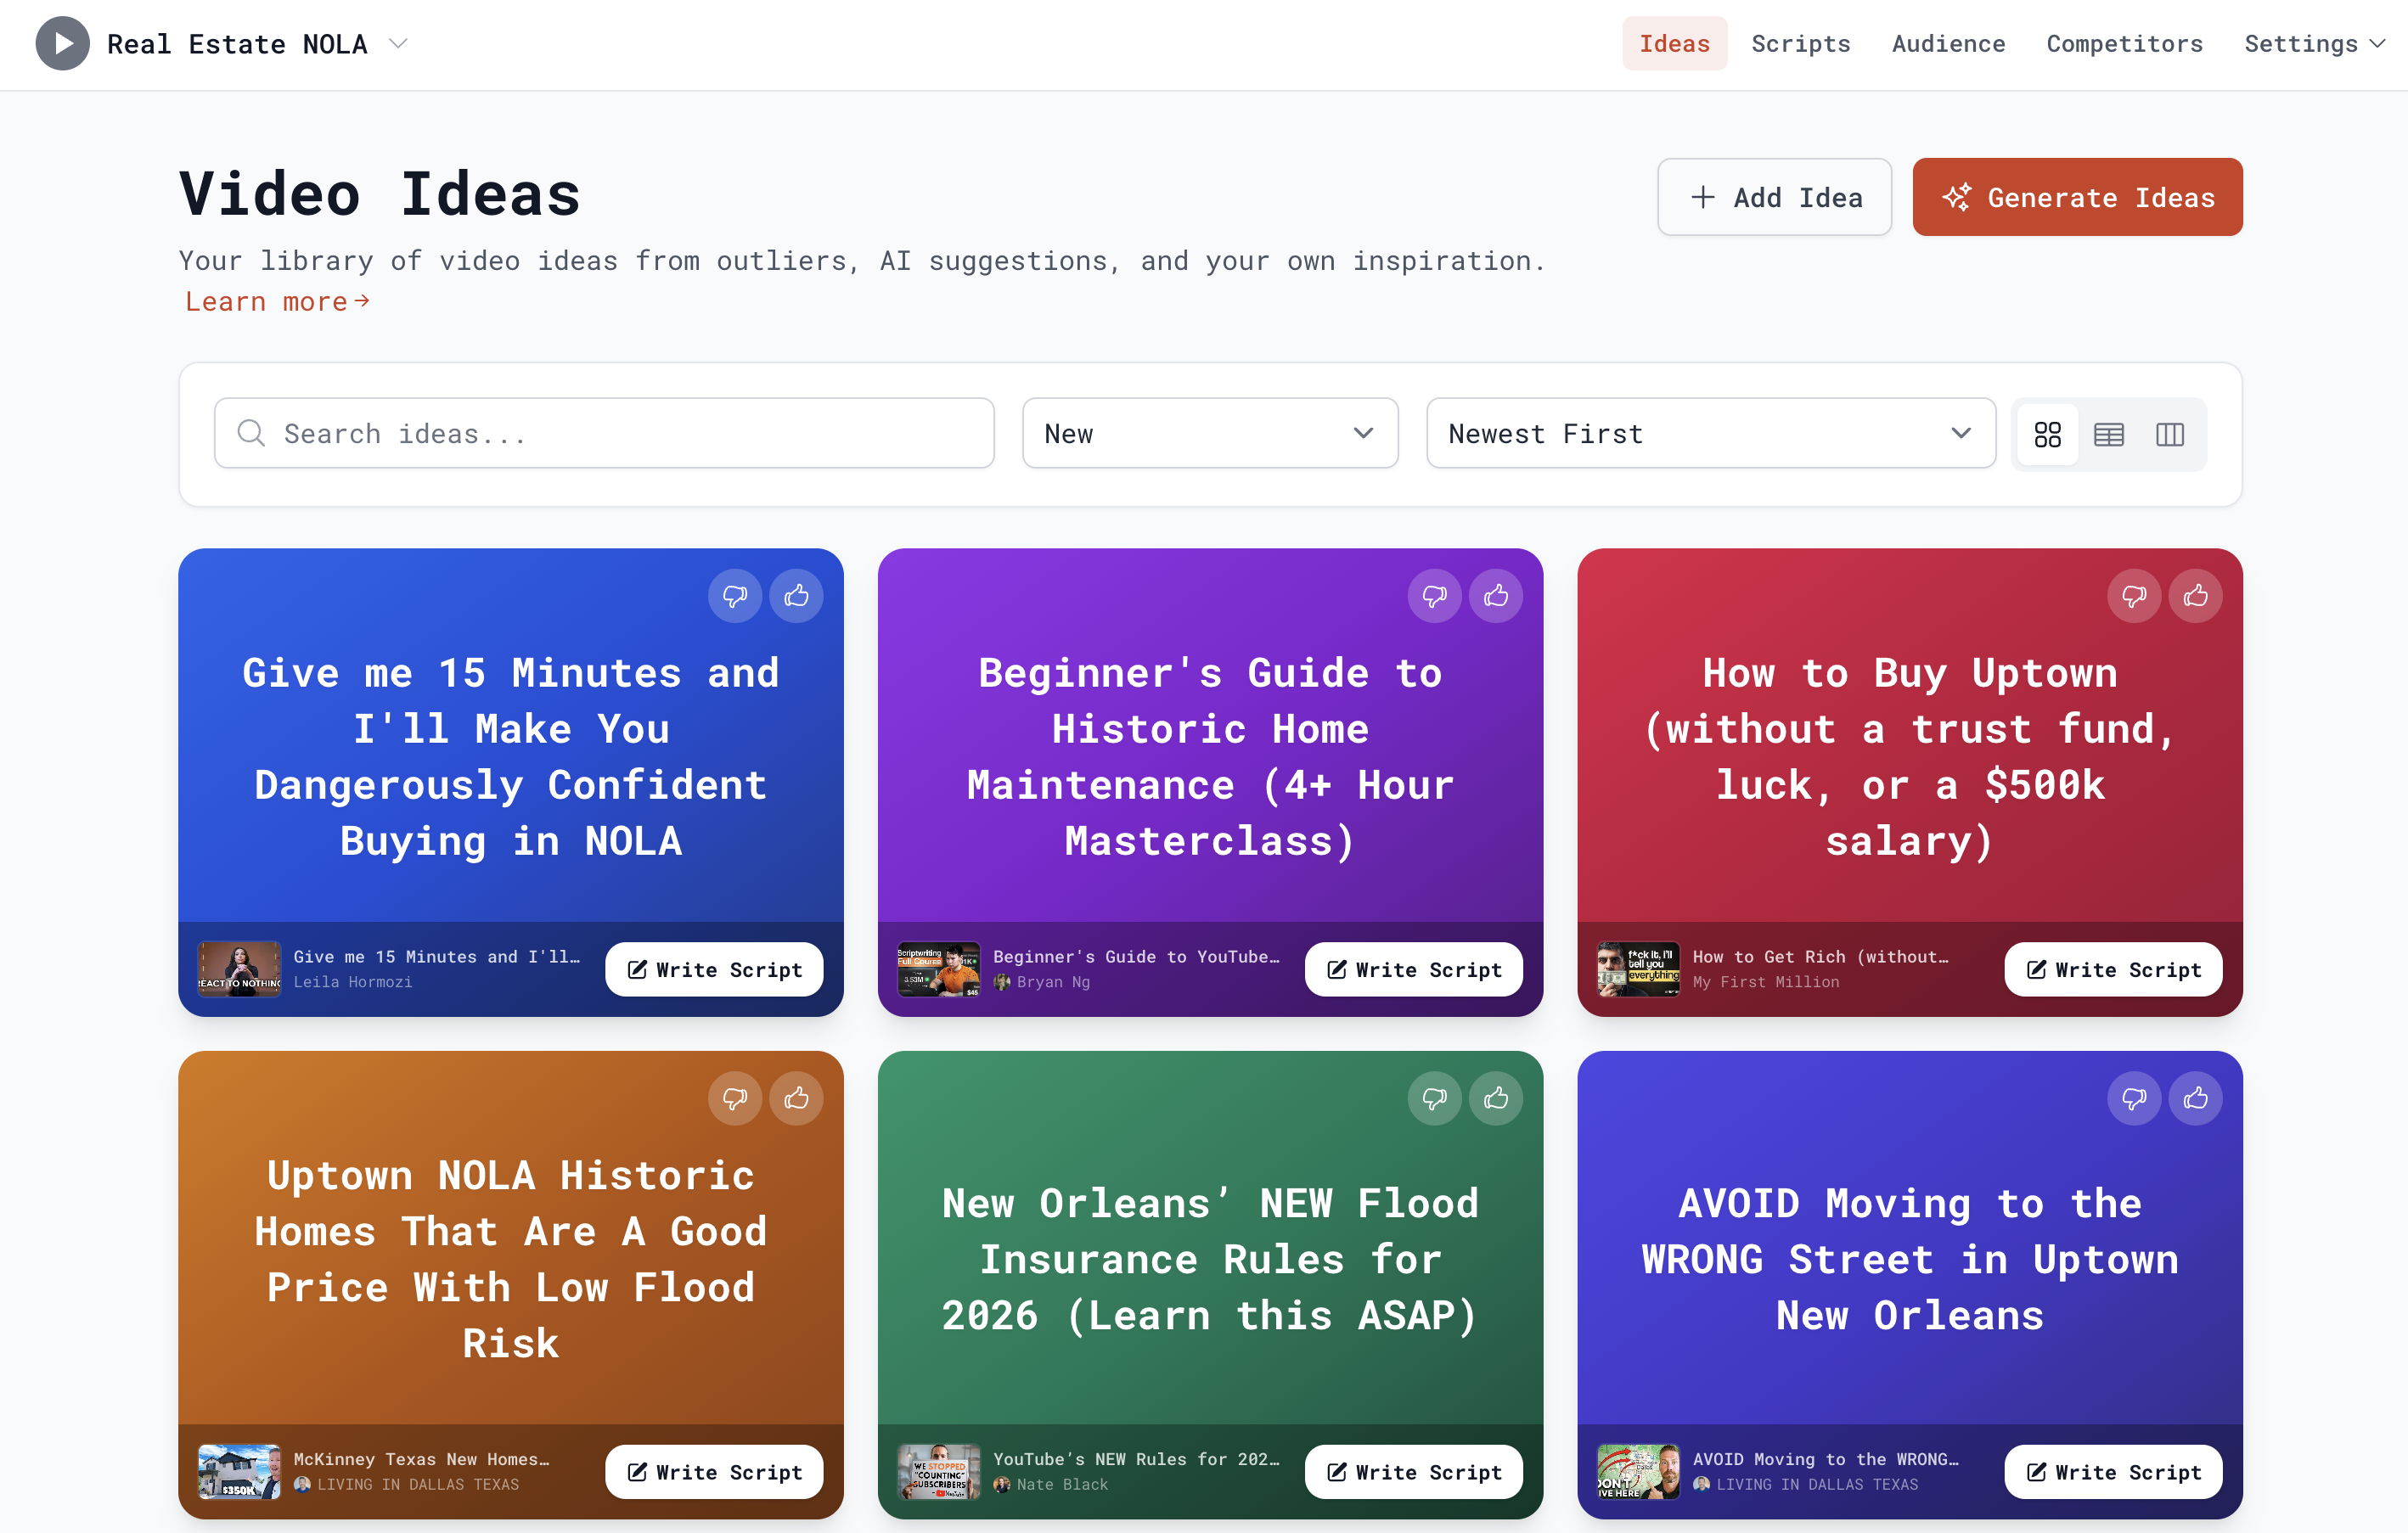Viewport: 2408px width, 1533px height.
Task: Like the Uptown NOLA Historic Homes idea
Action: [796, 1097]
